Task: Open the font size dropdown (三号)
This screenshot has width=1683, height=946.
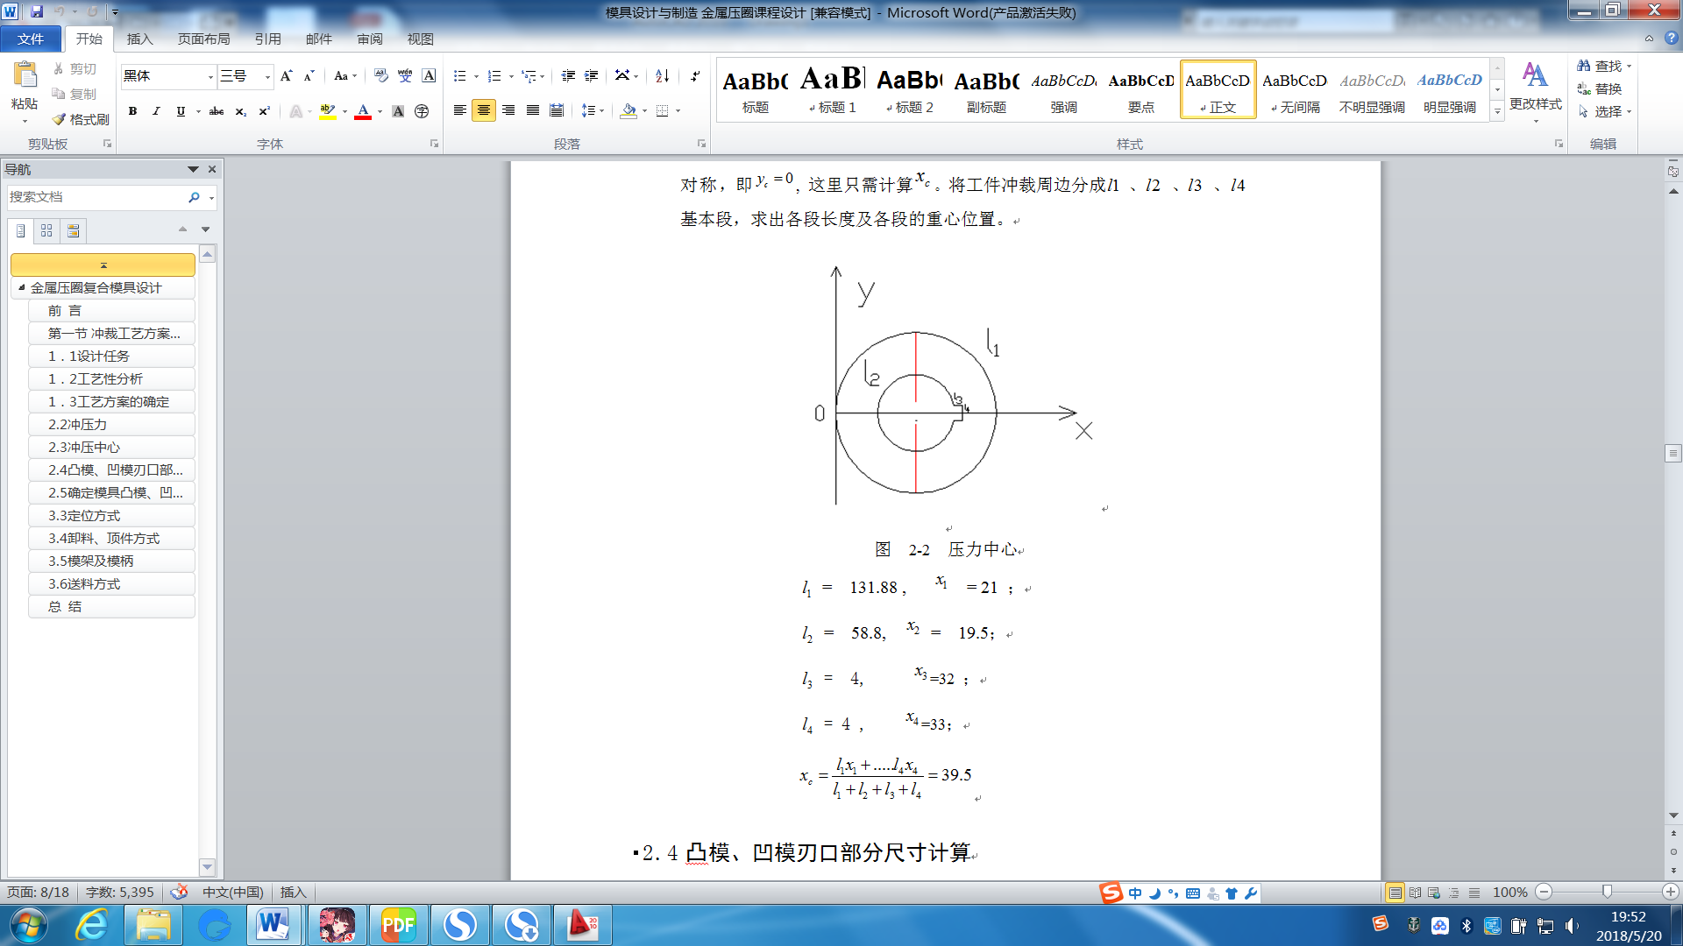Action: [267, 77]
